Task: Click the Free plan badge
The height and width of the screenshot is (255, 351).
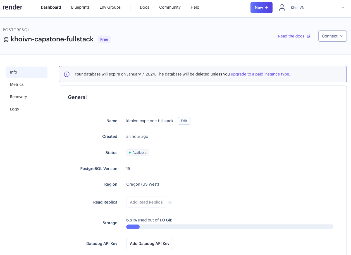Action: coord(104,39)
